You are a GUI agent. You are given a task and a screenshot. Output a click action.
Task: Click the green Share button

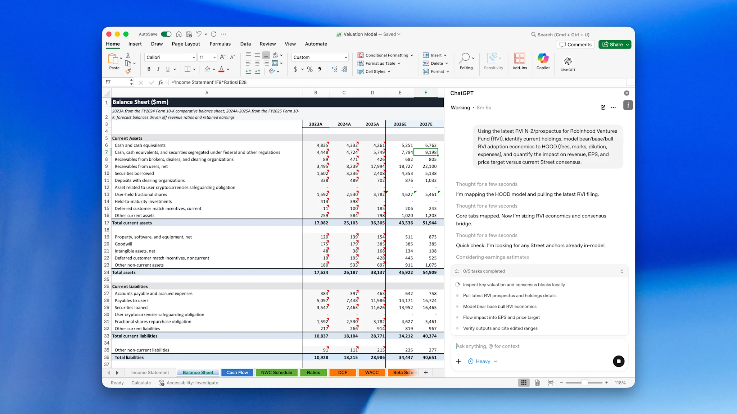click(615, 45)
